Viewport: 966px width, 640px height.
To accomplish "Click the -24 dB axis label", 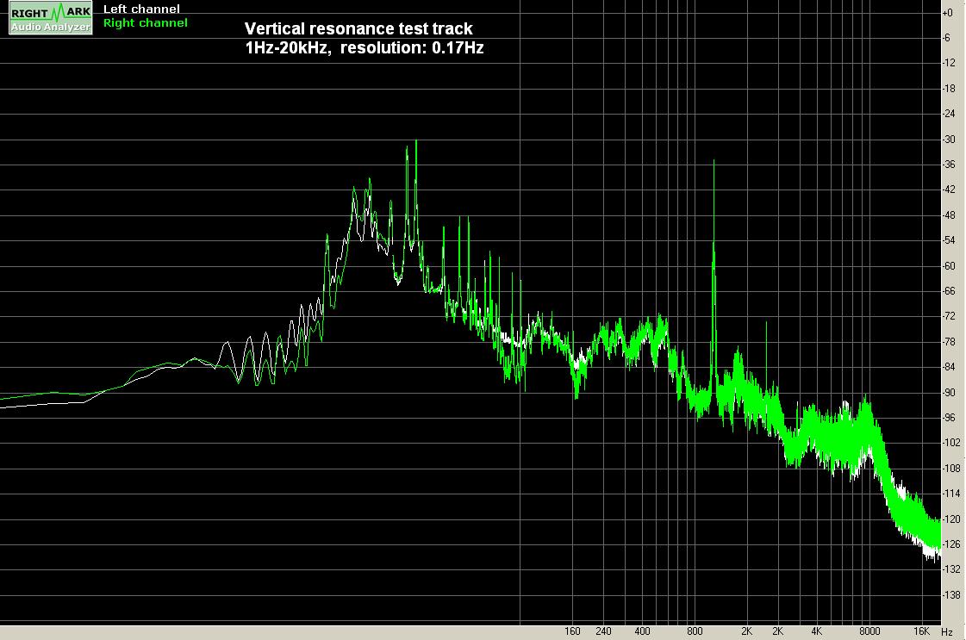I will pos(949,114).
